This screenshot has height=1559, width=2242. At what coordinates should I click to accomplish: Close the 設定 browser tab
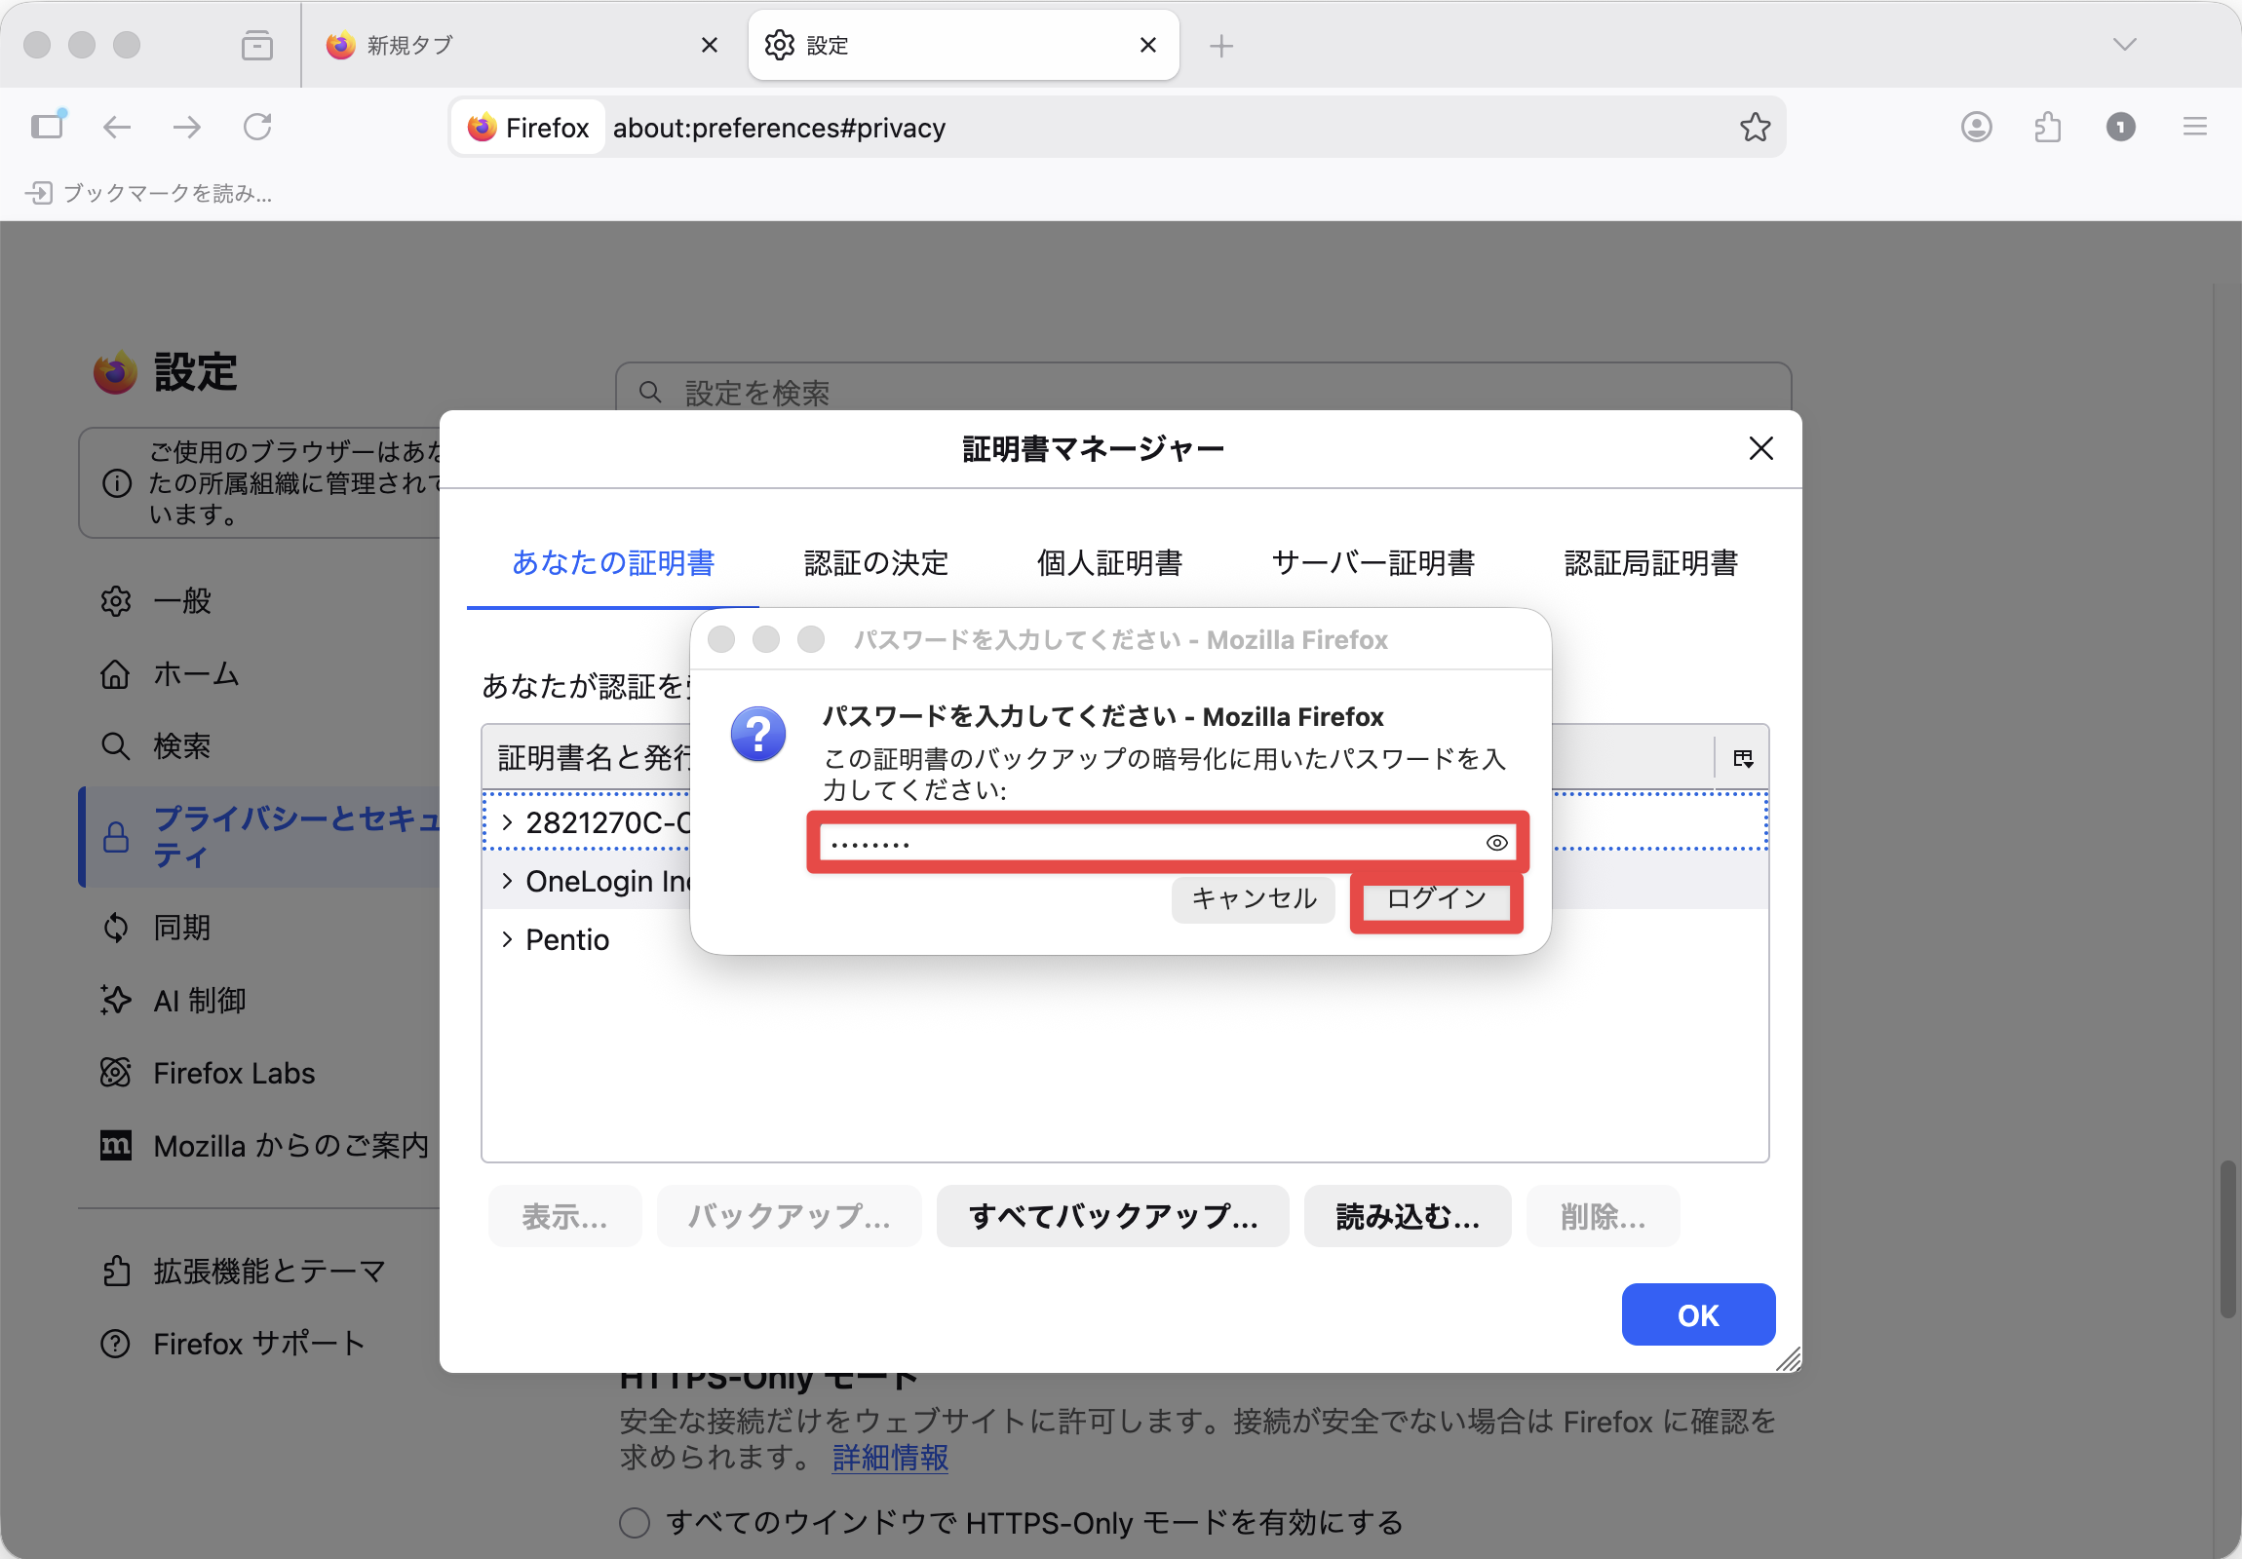click(x=1148, y=45)
